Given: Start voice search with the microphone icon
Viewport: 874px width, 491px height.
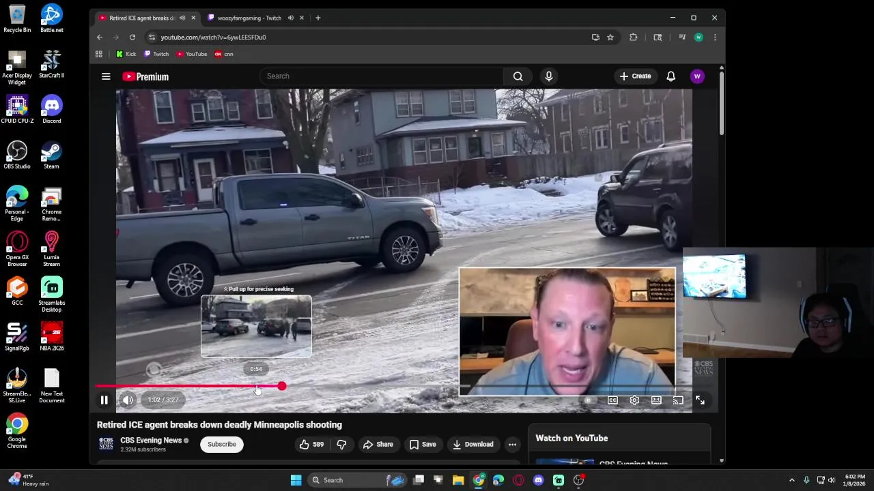Looking at the screenshot, I should pos(549,76).
